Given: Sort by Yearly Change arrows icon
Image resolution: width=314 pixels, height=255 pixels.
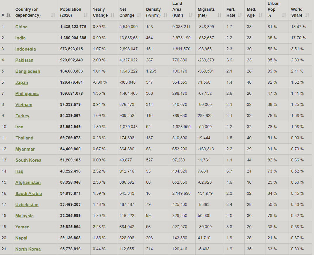Looking at the screenshot, I should 113,15.
